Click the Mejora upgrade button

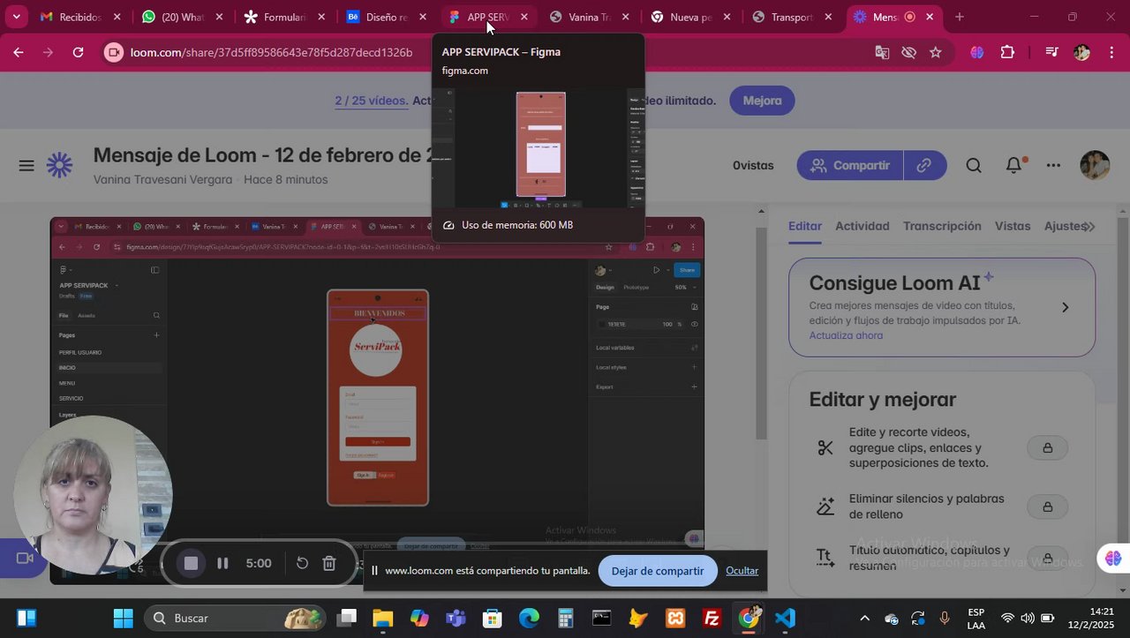(762, 101)
